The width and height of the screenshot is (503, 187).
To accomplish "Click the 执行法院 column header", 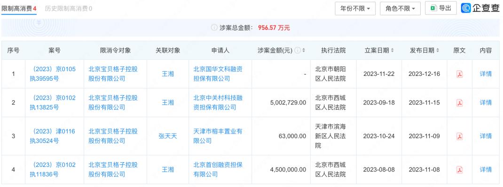I will [x=334, y=51].
